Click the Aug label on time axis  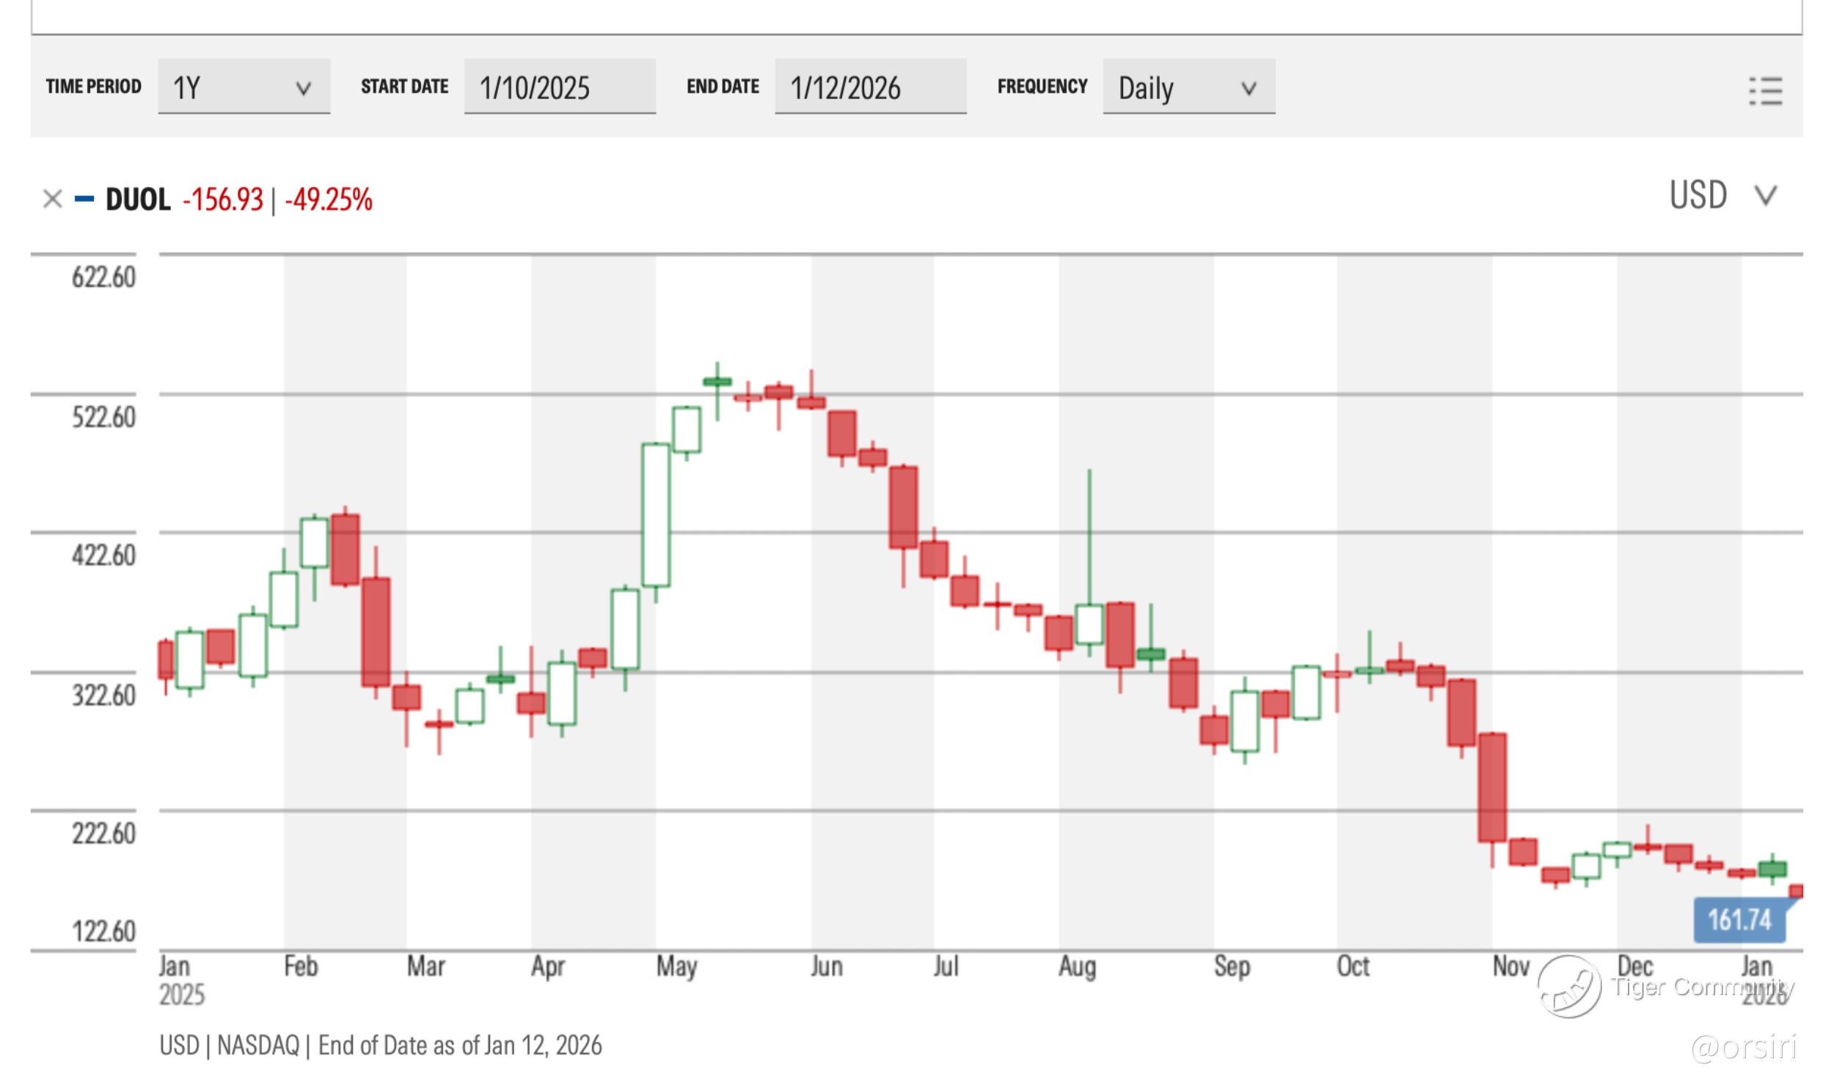click(1076, 966)
